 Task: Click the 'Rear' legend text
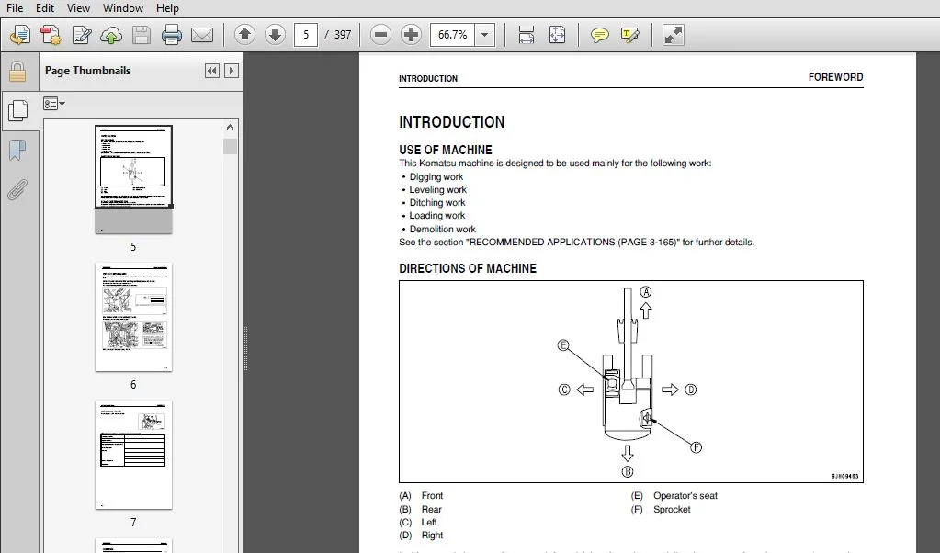tap(431, 509)
